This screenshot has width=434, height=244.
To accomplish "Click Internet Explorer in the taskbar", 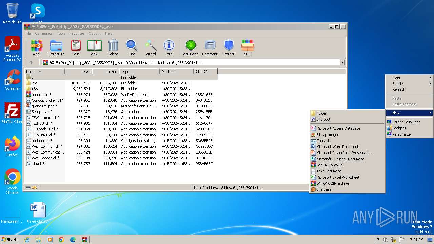I will pos(27,240).
